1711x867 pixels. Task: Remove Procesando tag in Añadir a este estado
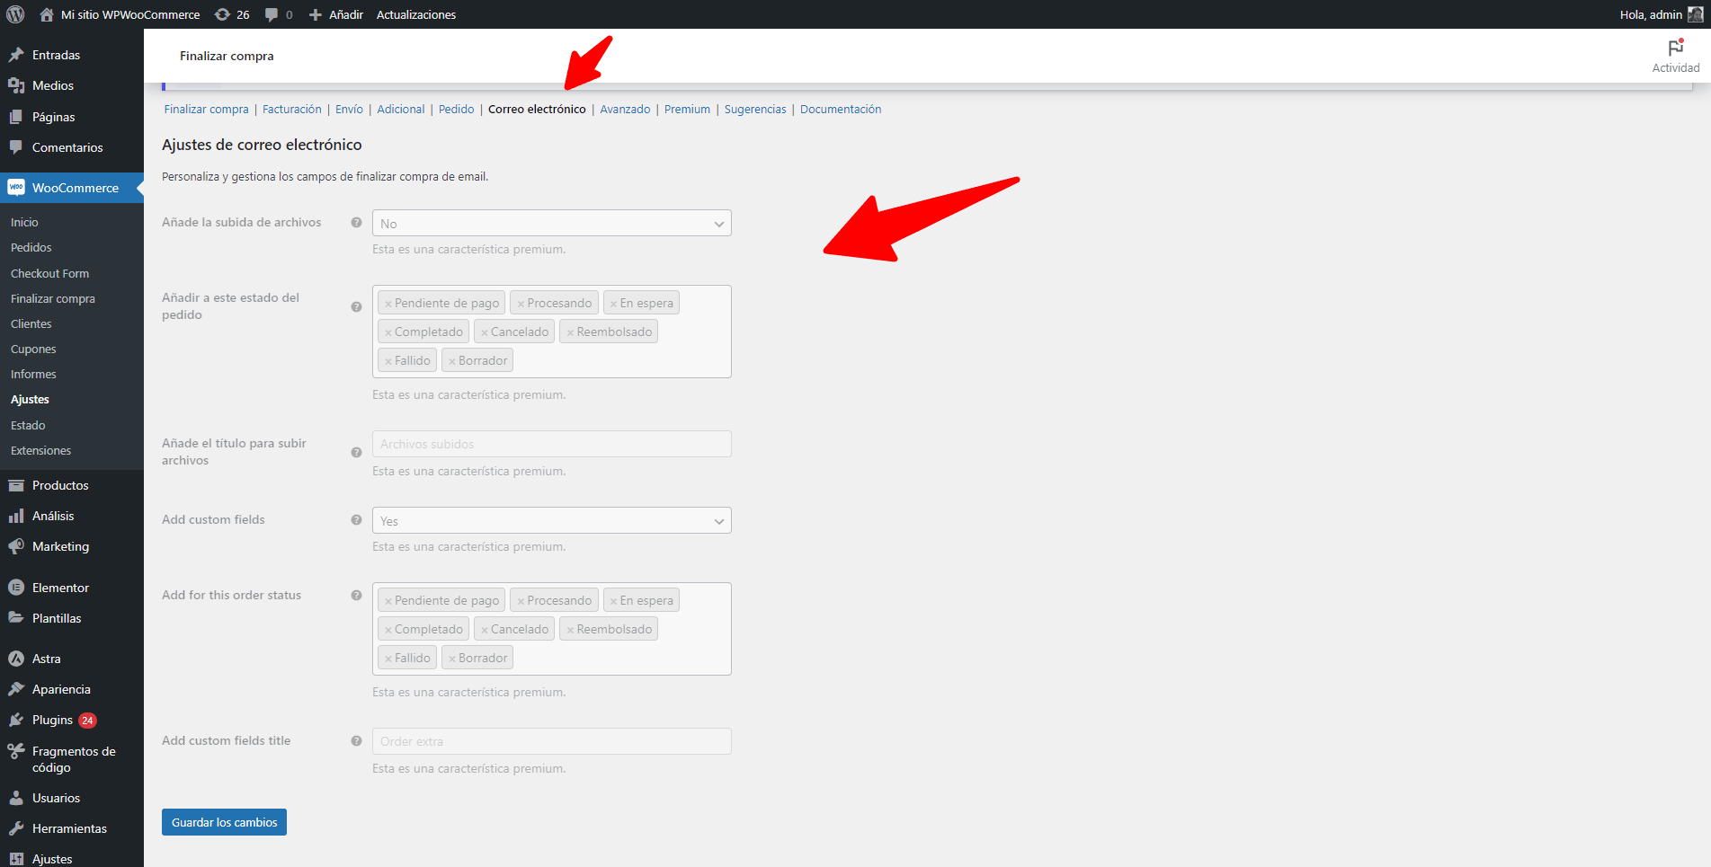pos(521,304)
